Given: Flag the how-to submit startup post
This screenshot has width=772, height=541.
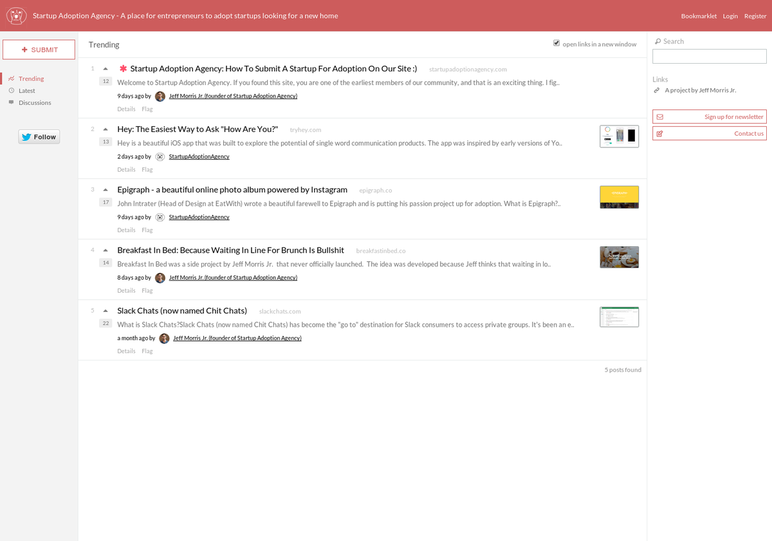Looking at the screenshot, I should pyautogui.click(x=147, y=109).
